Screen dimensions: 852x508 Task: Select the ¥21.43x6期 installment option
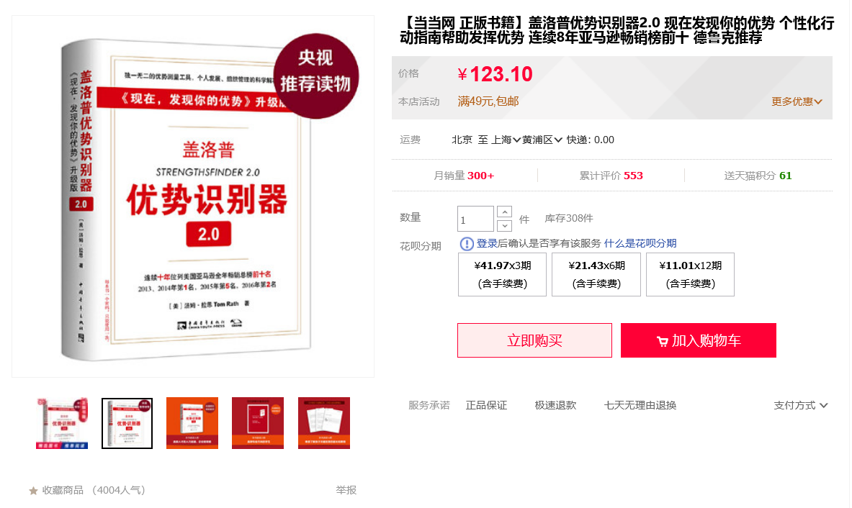pos(596,275)
